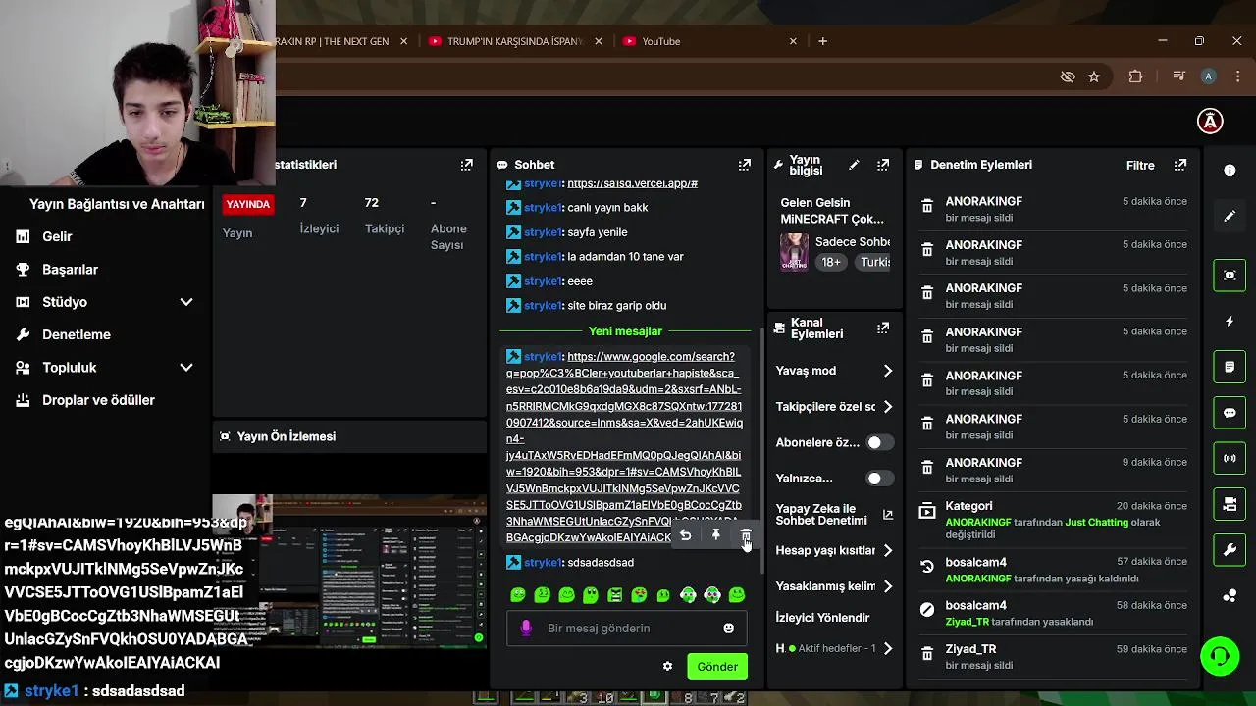The image size is (1256, 706).
Task: Click the purple microphone icon in chat input
Action: click(526, 629)
